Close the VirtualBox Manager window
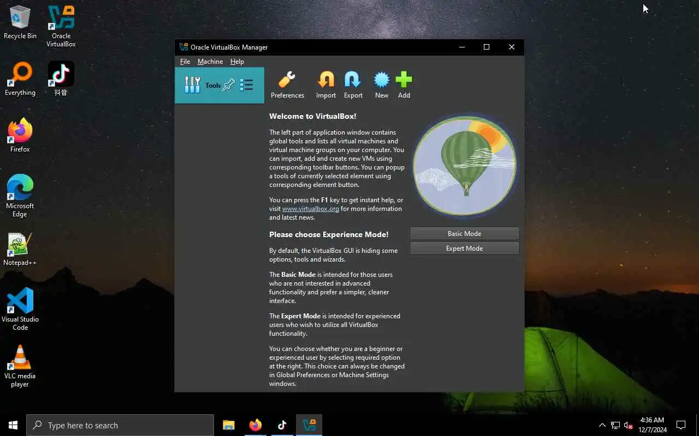The width and height of the screenshot is (699, 436). tap(512, 47)
